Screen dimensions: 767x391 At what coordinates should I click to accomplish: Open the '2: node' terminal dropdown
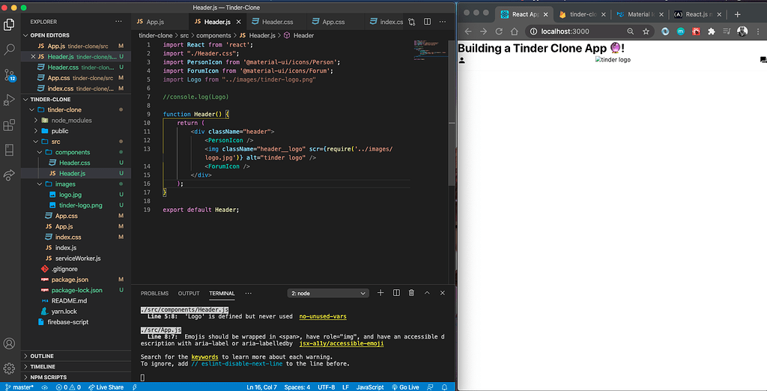[328, 293]
